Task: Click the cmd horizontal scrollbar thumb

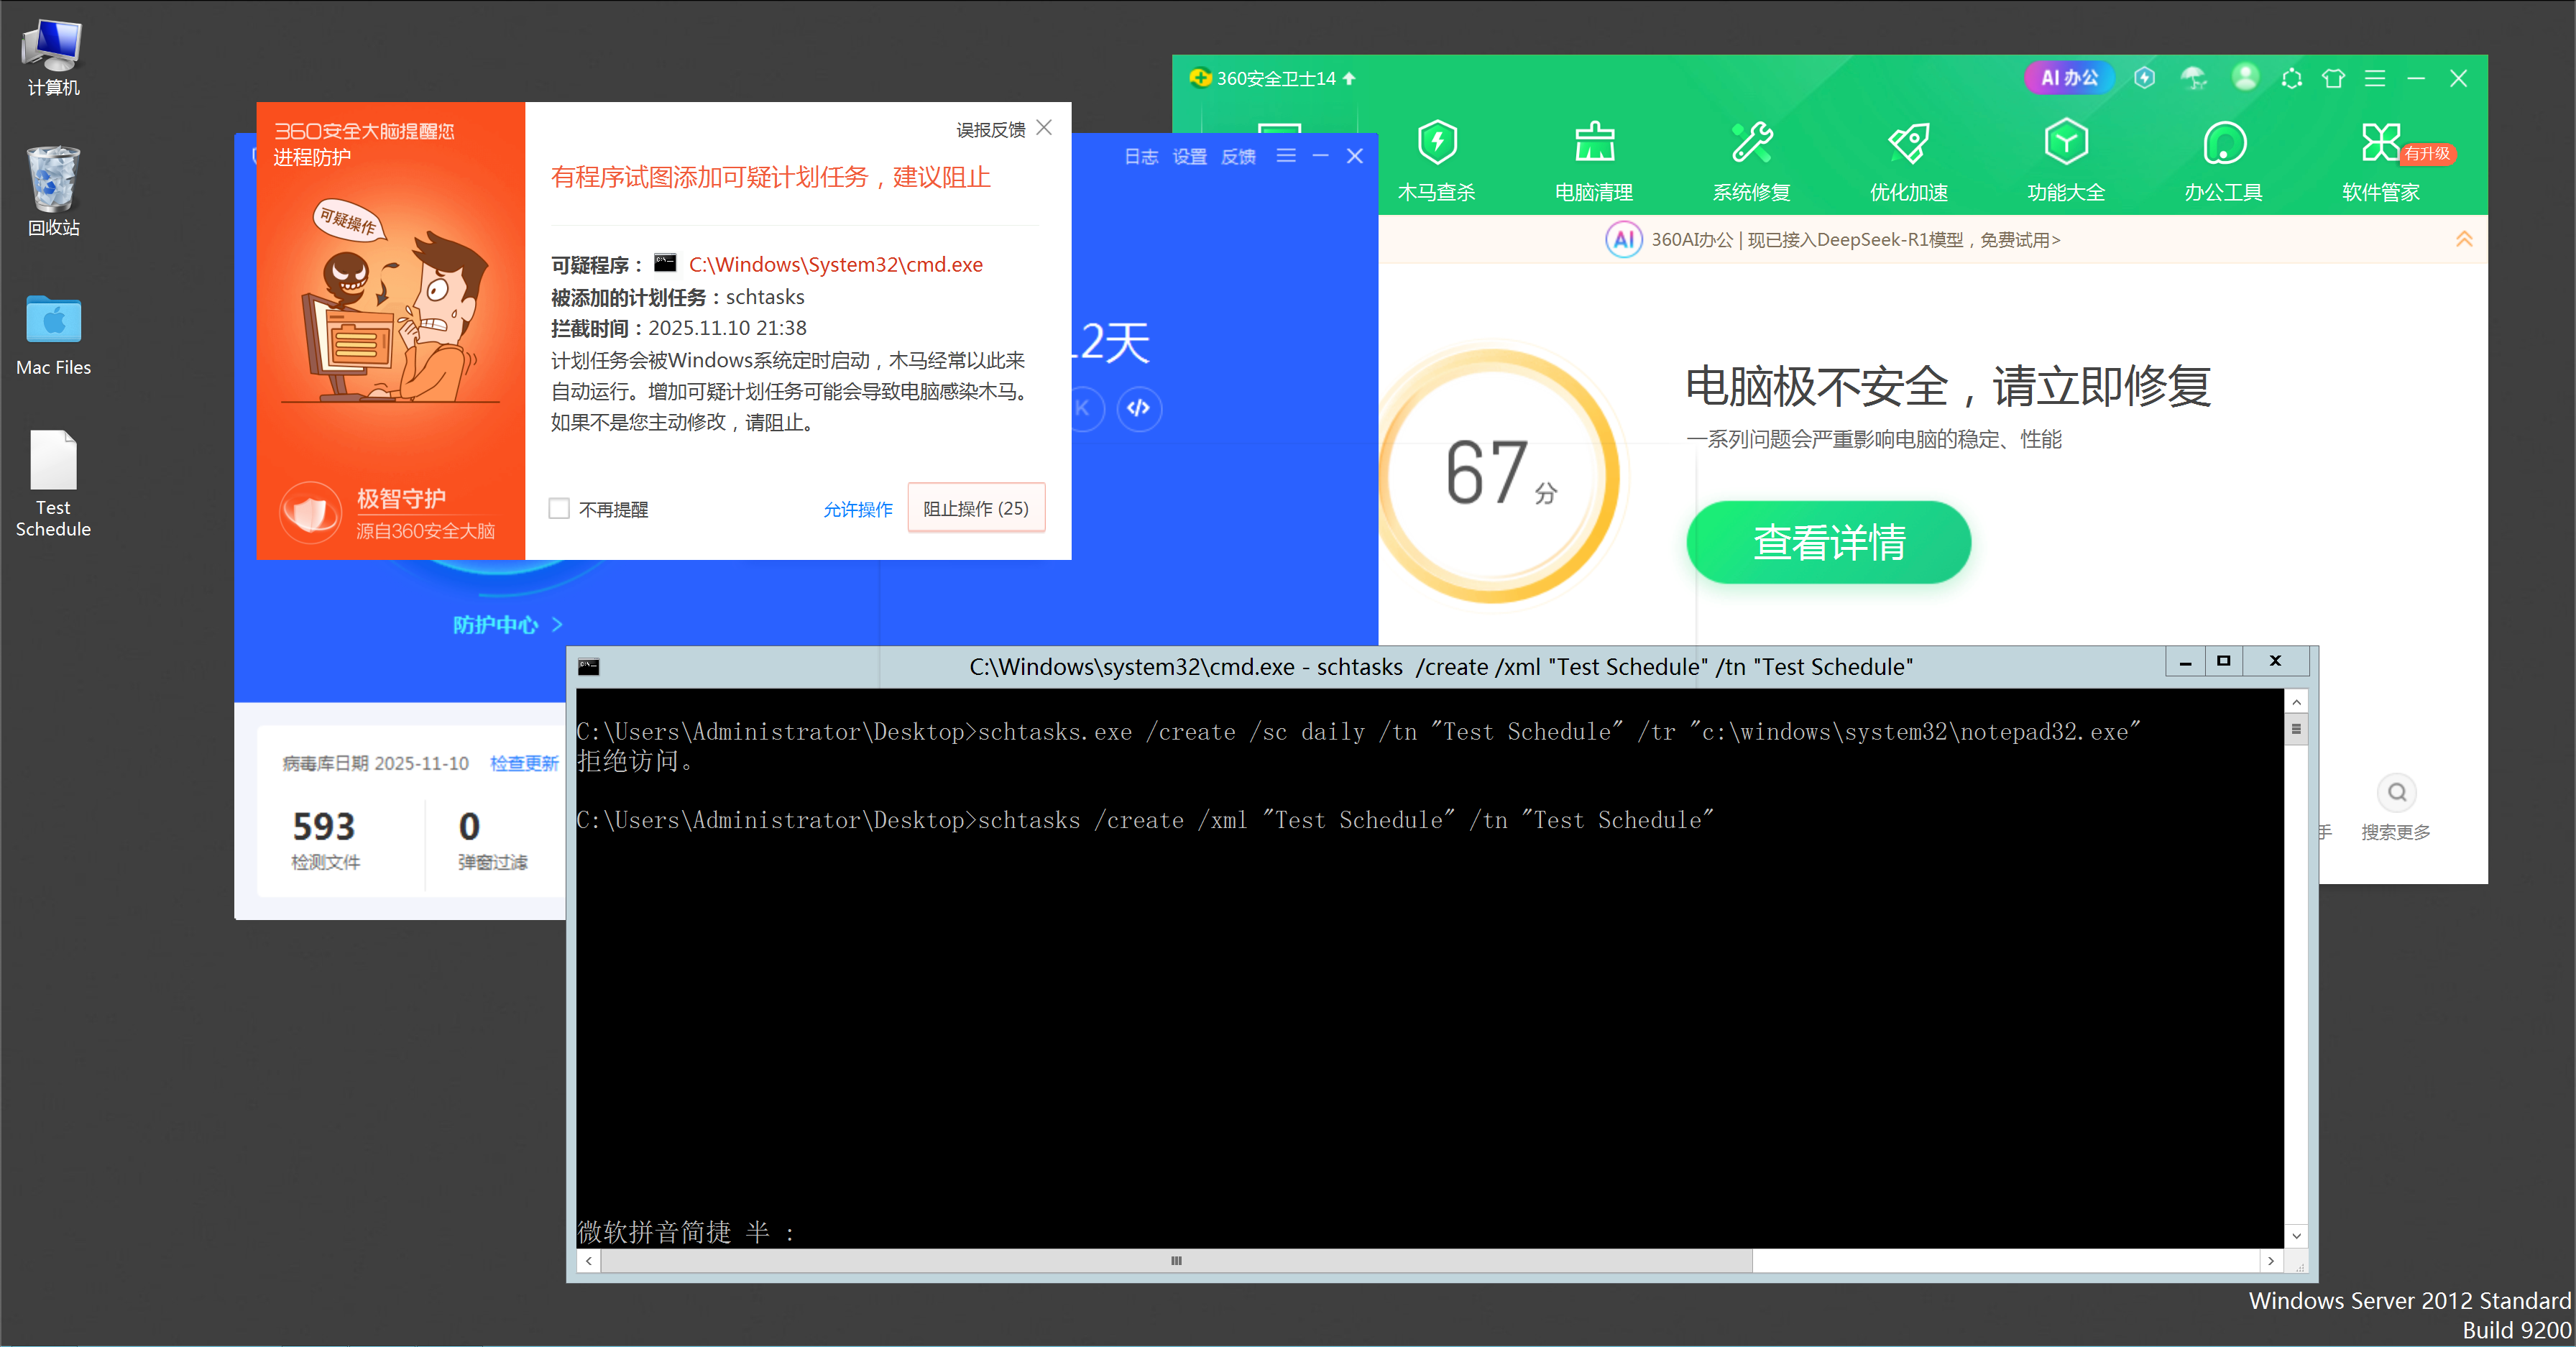Action: coord(1175,1261)
